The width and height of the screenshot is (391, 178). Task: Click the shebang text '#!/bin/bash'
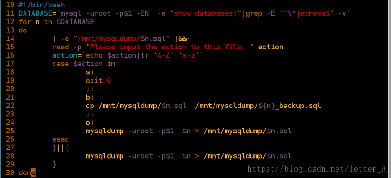(x=42, y=5)
